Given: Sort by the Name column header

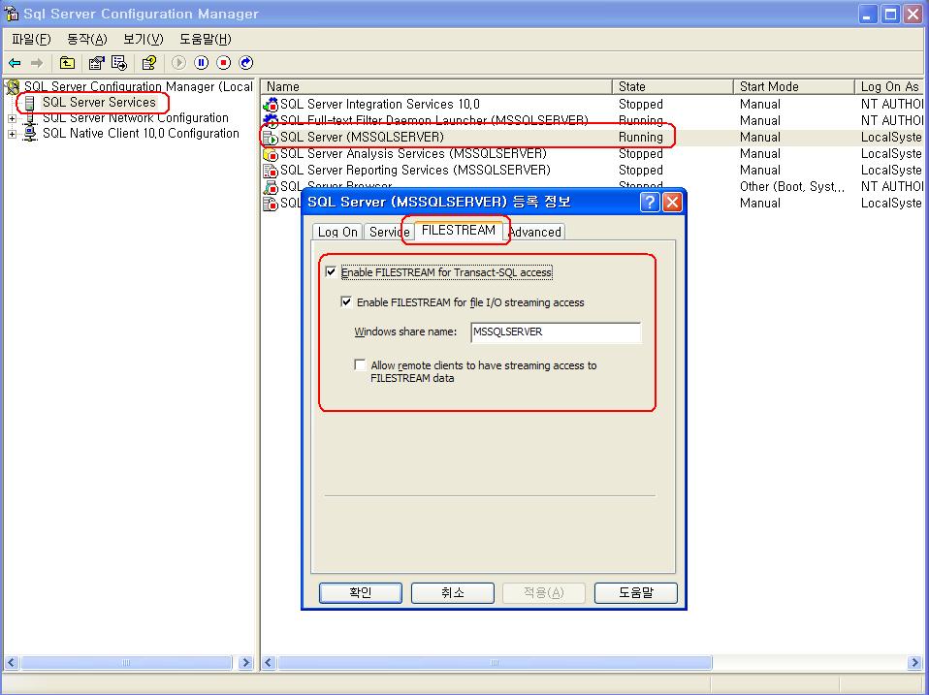Looking at the screenshot, I should click(x=436, y=87).
